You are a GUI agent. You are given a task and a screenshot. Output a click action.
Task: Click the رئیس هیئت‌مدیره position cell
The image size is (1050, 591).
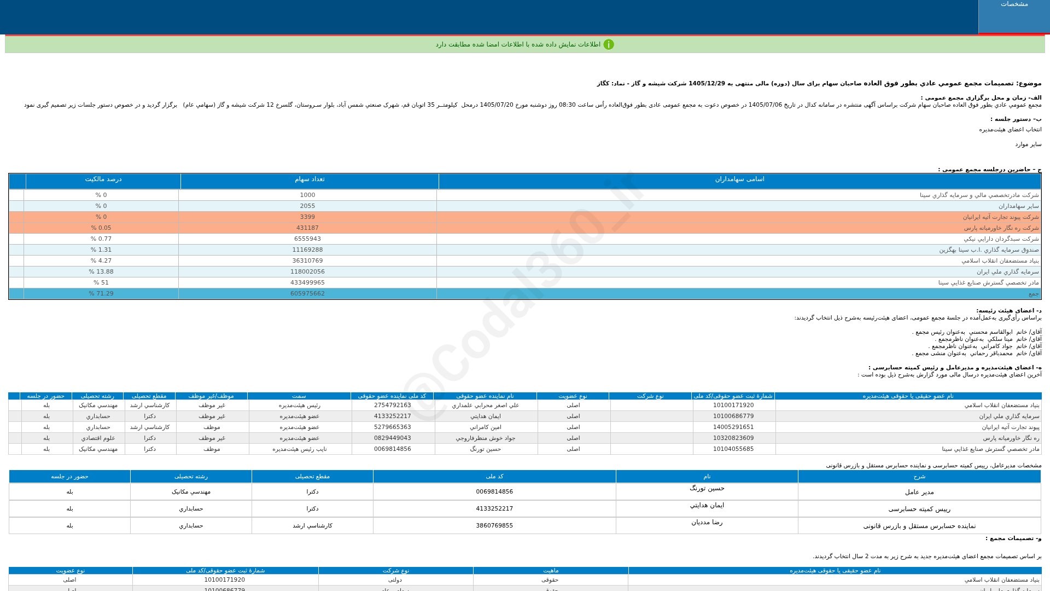pyautogui.click(x=300, y=405)
